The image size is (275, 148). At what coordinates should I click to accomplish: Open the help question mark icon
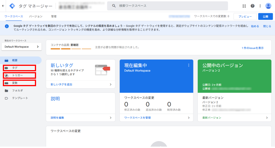[x=252, y=6]
